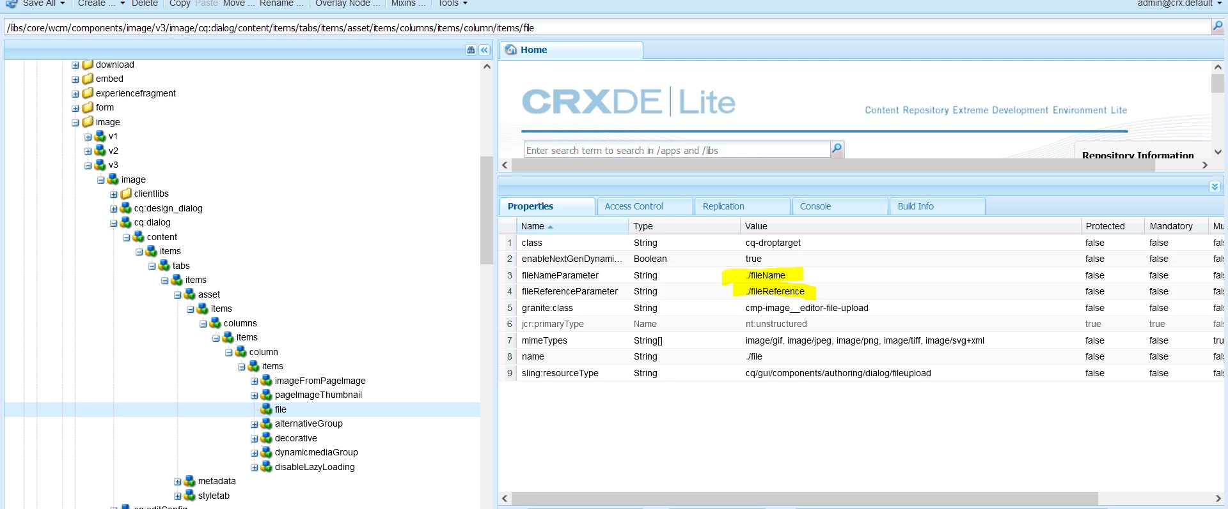Click the cq:design_dialog node icon
Image resolution: width=1228 pixels, height=509 pixels.
126,208
